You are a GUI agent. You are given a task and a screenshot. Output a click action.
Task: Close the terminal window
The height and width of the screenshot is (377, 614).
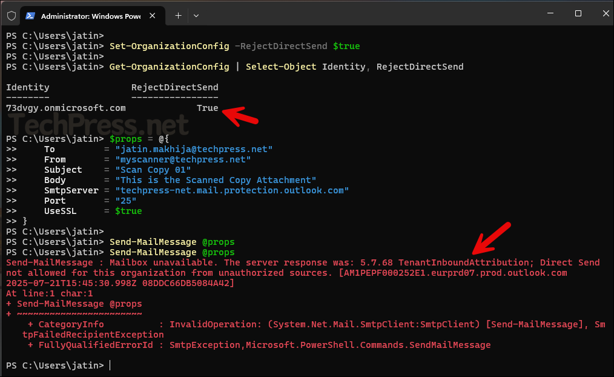tap(606, 13)
